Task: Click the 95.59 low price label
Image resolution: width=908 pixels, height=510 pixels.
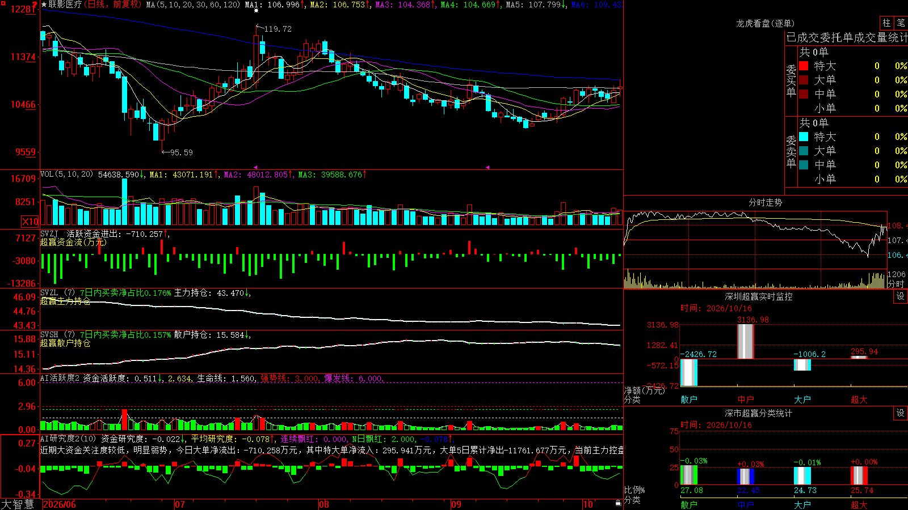Action: [182, 152]
